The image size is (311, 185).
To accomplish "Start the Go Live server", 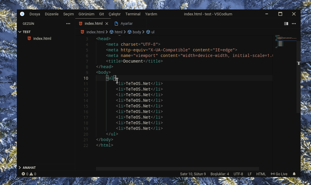I will [279, 174].
